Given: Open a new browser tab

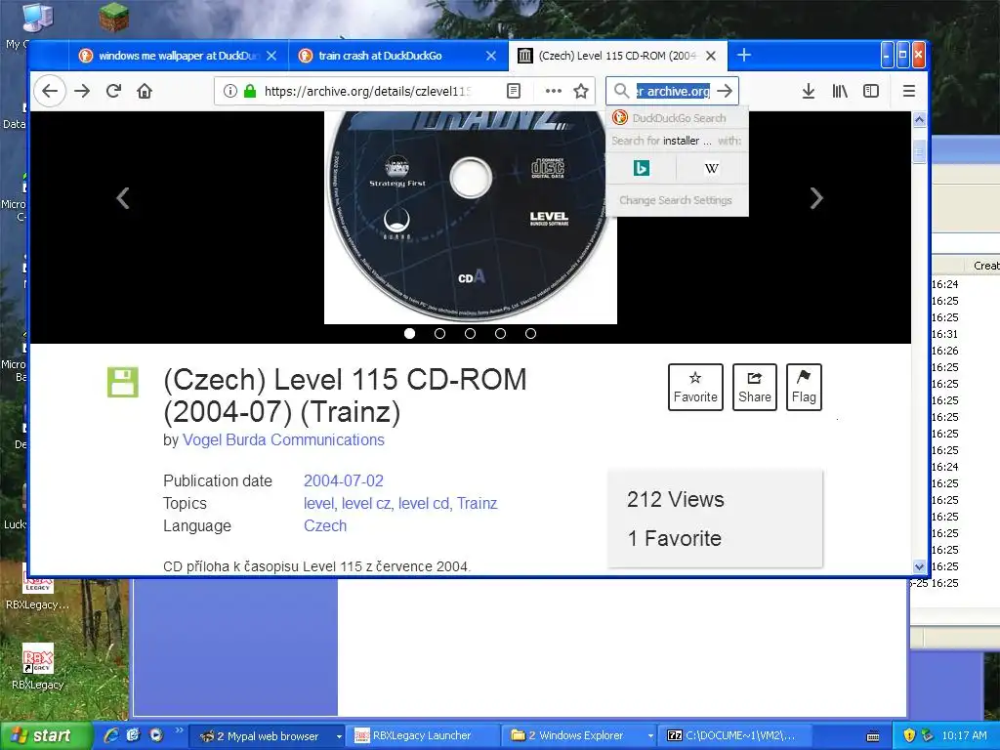Looking at the screenshot, I should coord(743,56).
